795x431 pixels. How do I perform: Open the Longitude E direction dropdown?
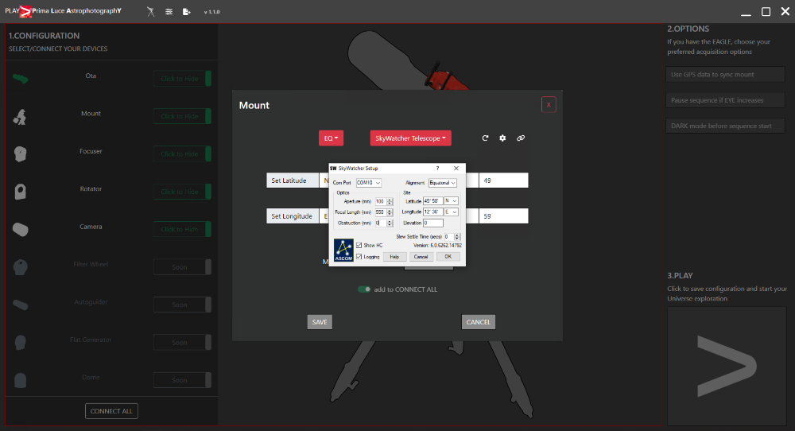click(452, 212)
